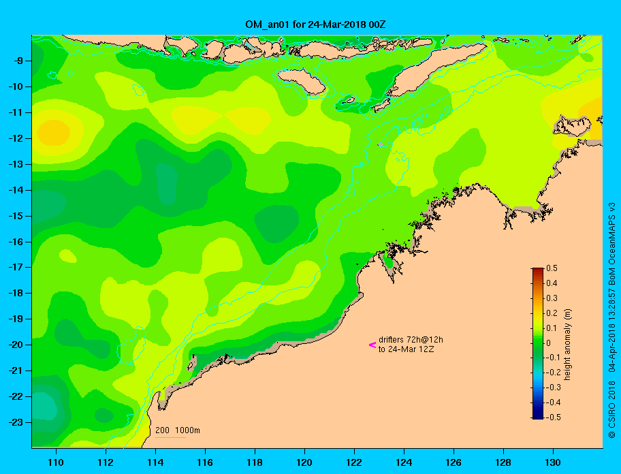621x474 pixels.
Task: Click latitude label -22 on left axis
Action: pyautogui.click(x=15, y=397)
